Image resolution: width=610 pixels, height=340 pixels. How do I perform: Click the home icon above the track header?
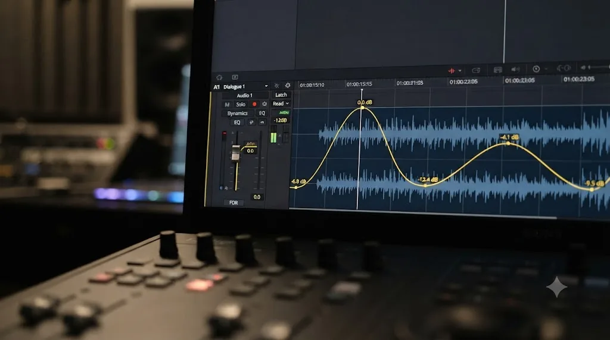[x=219, y=77]
